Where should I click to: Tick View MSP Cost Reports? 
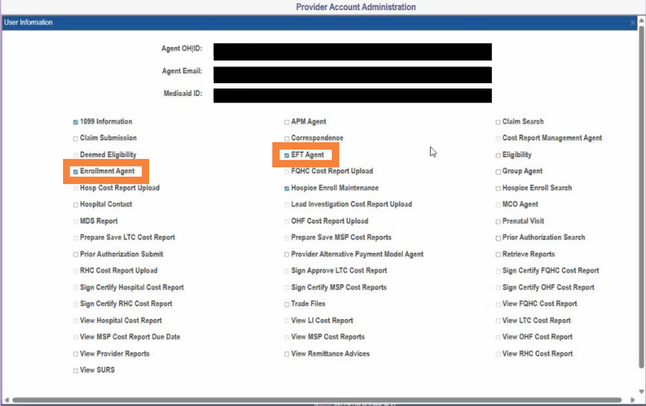pos(287,338)
